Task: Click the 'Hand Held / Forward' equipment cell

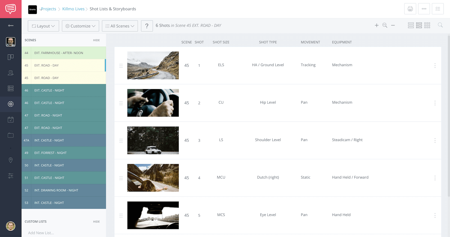Action: click(350, 177)
